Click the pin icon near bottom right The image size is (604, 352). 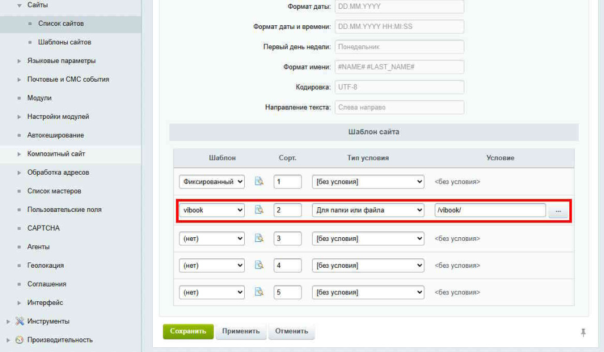[x=583, y=333]
